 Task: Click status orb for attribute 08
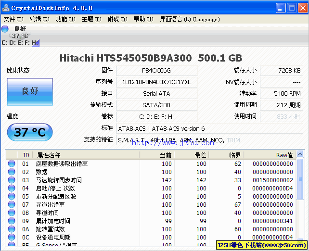(x=12, y=213)
